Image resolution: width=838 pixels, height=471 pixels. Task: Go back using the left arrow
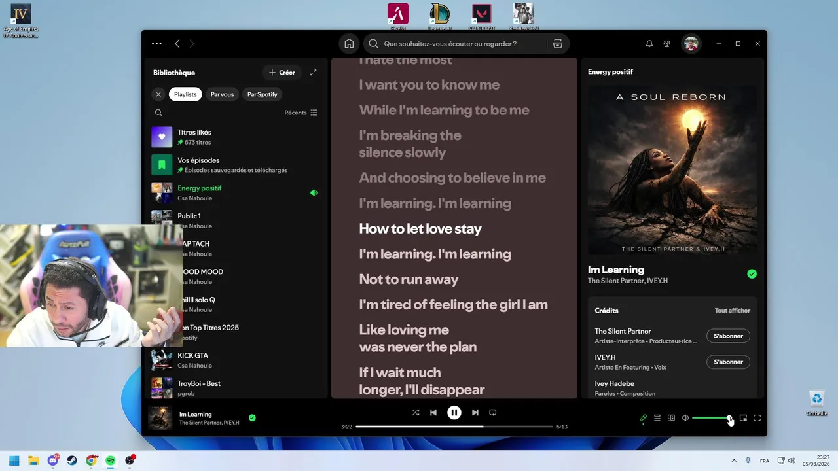(177, 44)
